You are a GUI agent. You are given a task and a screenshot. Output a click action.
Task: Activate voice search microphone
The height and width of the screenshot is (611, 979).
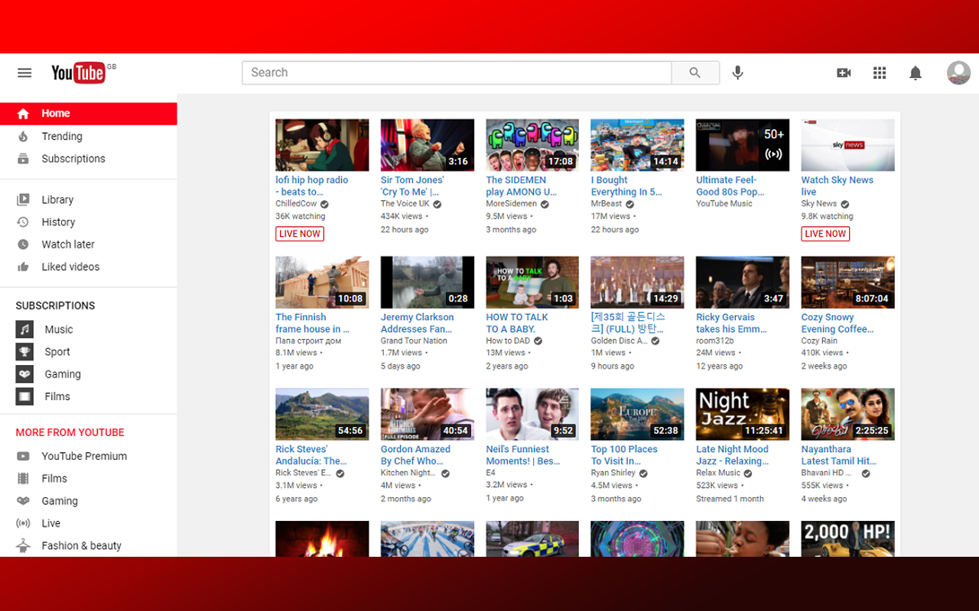point(737,73)
